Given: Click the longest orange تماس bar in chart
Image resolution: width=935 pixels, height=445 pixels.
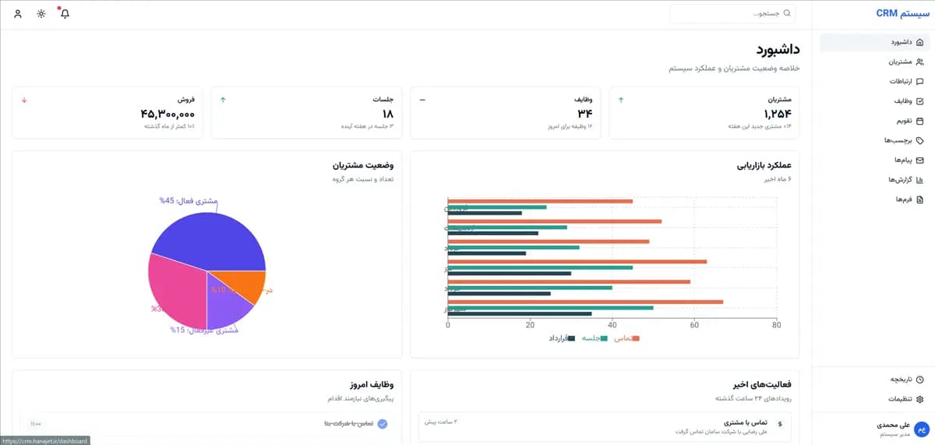Looking at the screenshot, I should [x=585, y=302].
